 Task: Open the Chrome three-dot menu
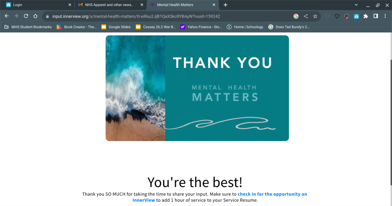pyautogui.click(x=386, y=16)
